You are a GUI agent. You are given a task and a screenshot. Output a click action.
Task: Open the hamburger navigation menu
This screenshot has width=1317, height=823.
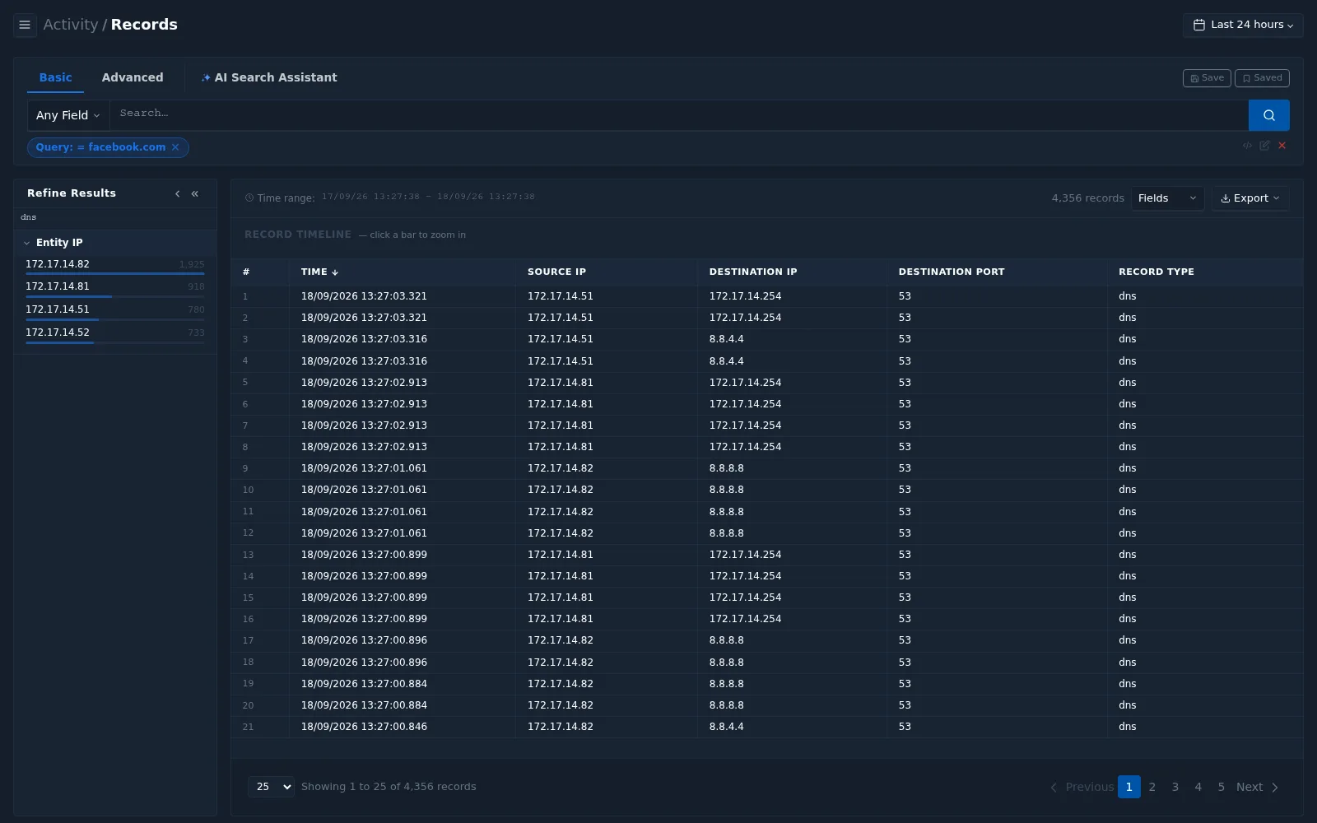(25, 25)
